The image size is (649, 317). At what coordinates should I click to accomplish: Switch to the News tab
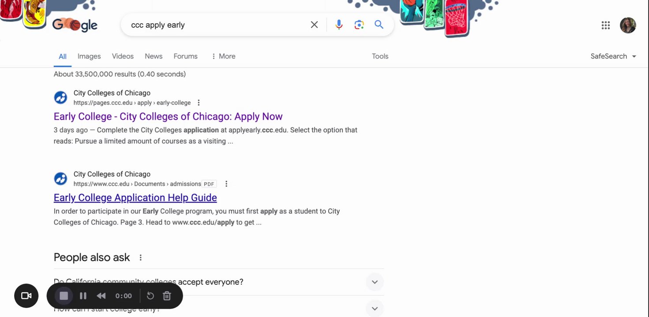coord(154,56)
